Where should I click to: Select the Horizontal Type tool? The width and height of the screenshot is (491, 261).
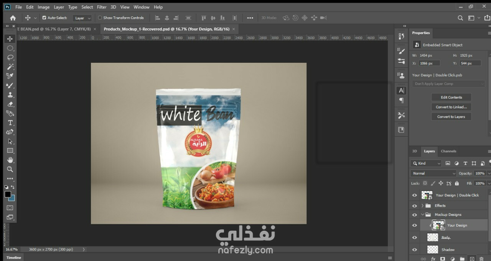[x=10, y=122]
